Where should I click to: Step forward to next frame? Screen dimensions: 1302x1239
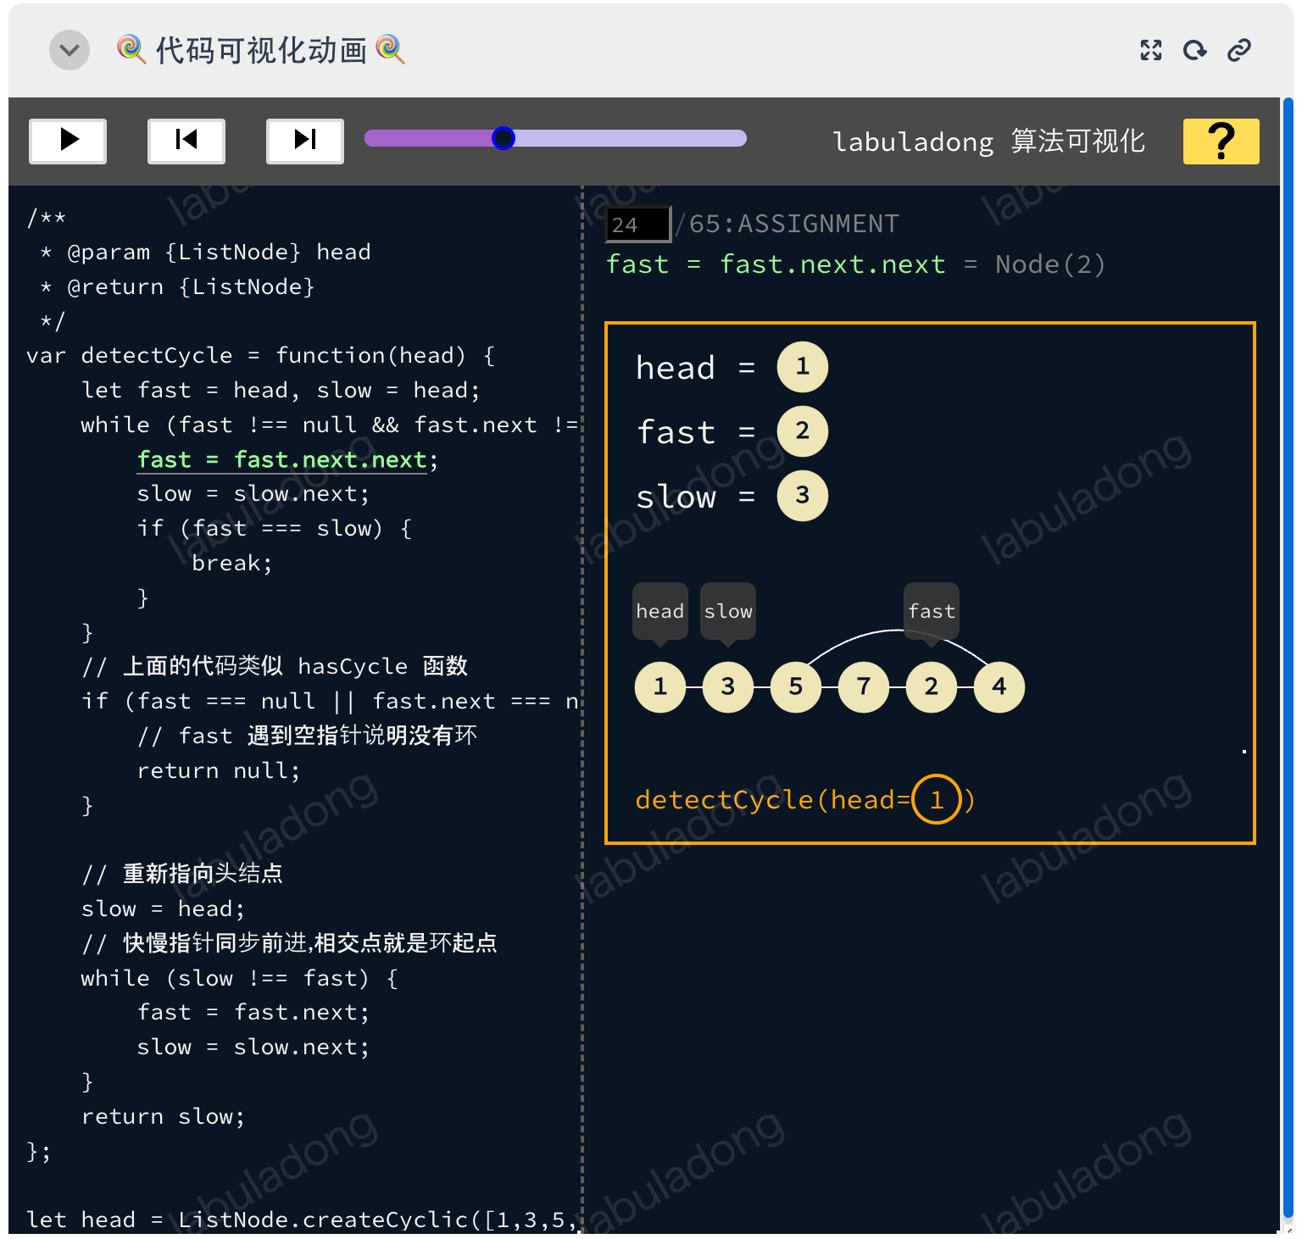click(x=305, y=140)
